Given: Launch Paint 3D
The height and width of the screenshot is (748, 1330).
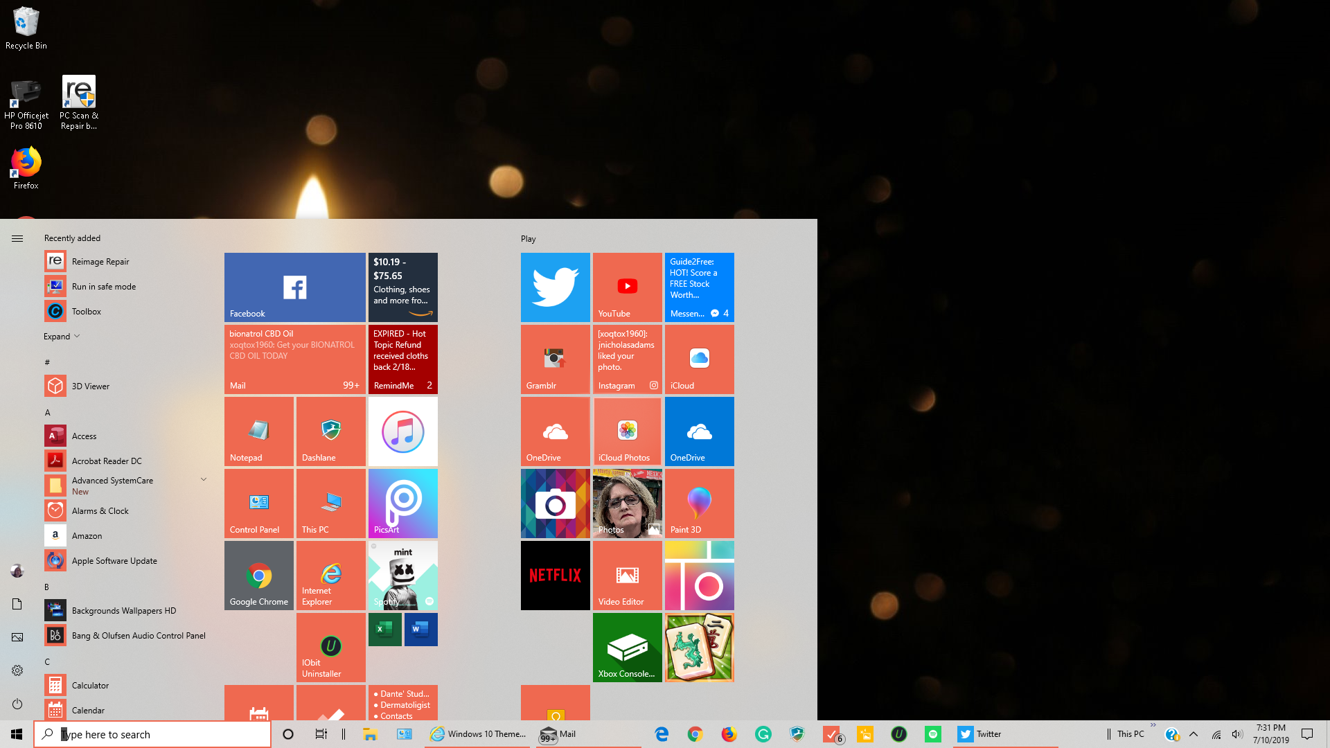Looking at the screenshot, I should [x=698, y=503].
